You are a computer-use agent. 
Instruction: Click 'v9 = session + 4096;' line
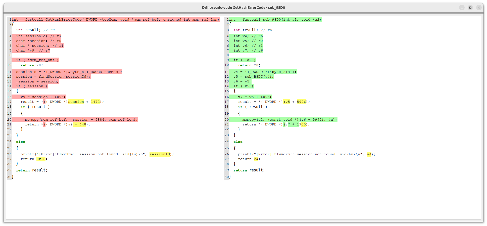tap(43, 97)
